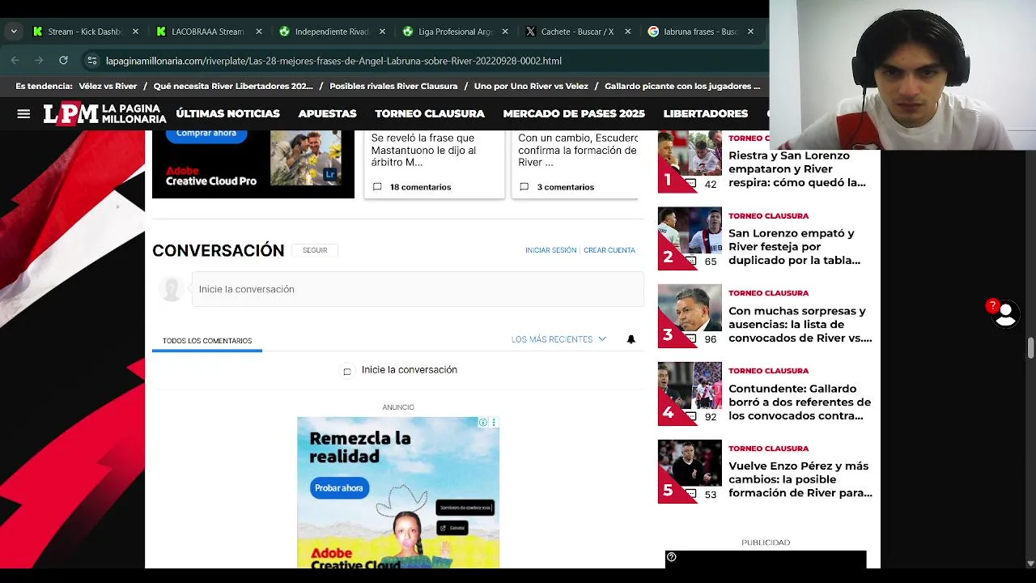Open Qué necesita River Libertadores trending link
Screen dimensions: 1036x583
[x=233, y=86]
